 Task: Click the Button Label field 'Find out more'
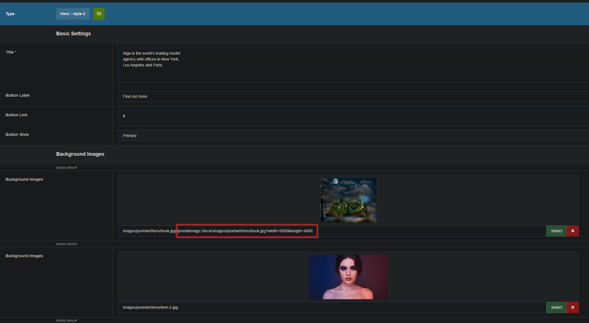pyautogui.click(x=353, y=96)
